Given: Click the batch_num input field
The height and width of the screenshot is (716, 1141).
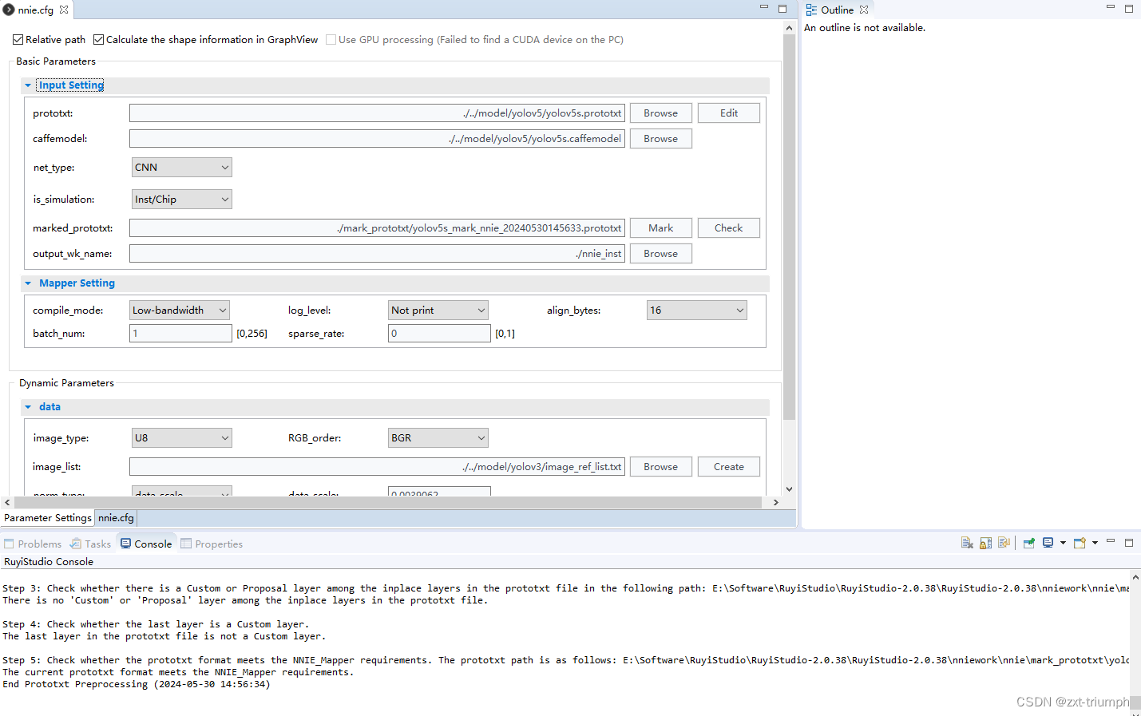Looking at the screenshot, I should [x=180, y=334].
